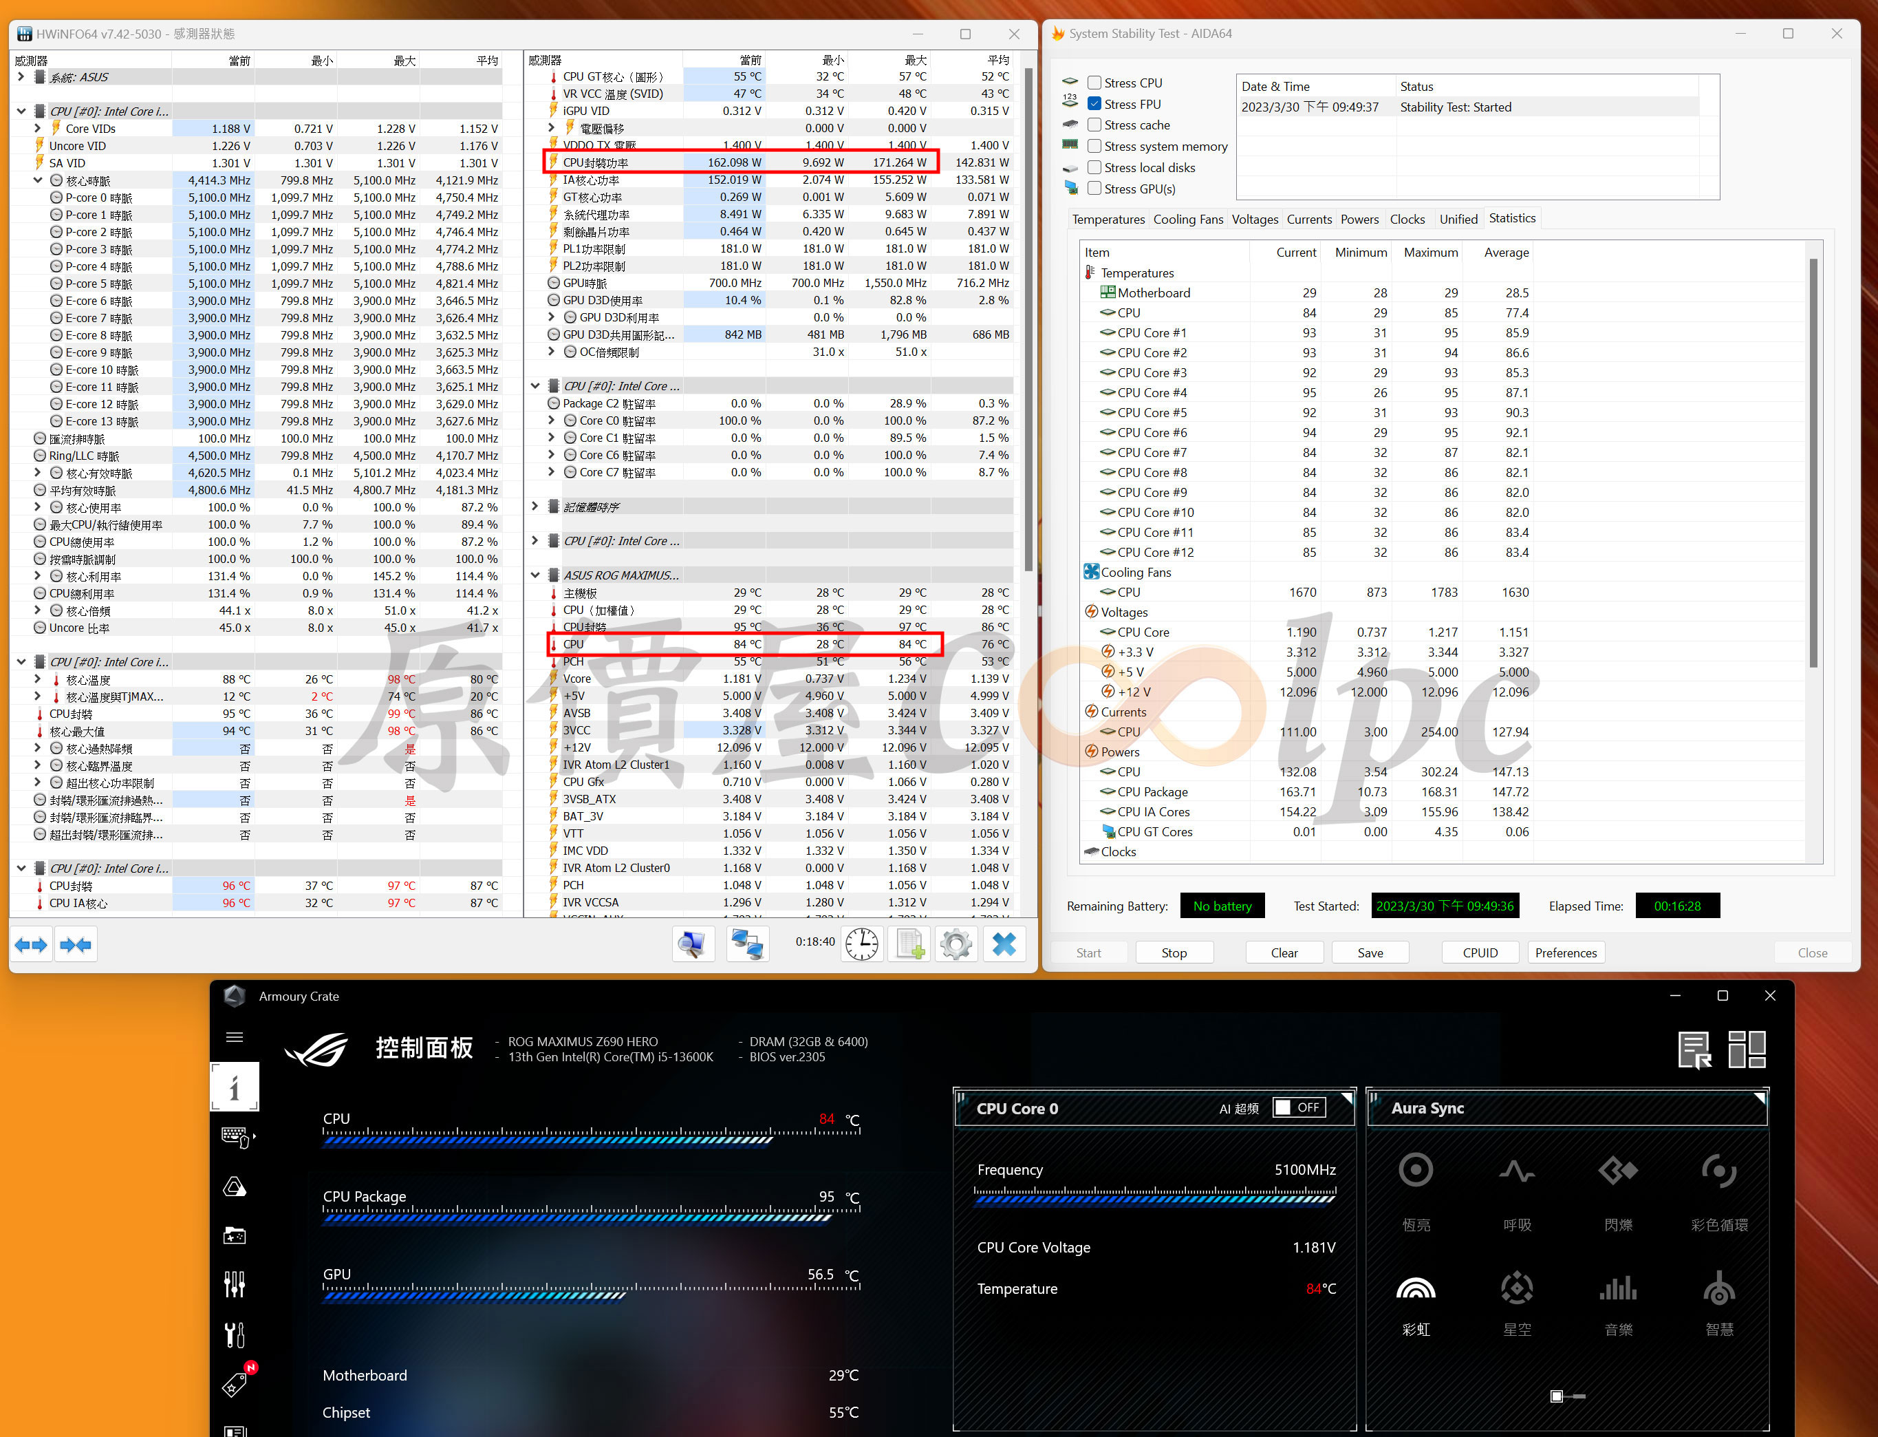This screenshot has width=1878, height=1437.
Task: Expand 系統: ASUS sensor group
Action: (21, 77)
